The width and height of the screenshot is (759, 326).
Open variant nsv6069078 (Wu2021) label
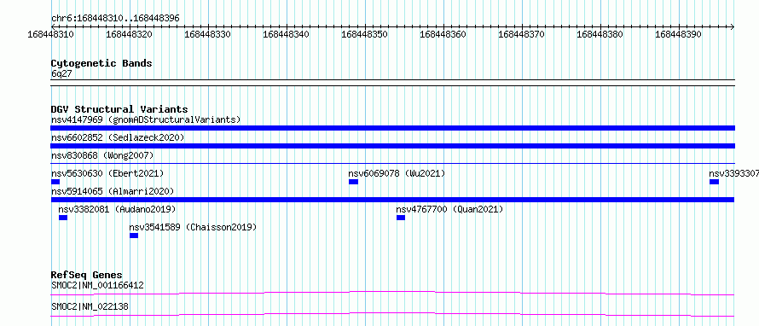(x=397, y=173)
